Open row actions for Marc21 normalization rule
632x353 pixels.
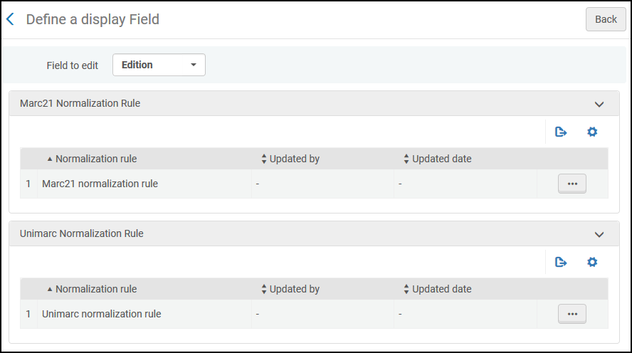pos(572,184)
